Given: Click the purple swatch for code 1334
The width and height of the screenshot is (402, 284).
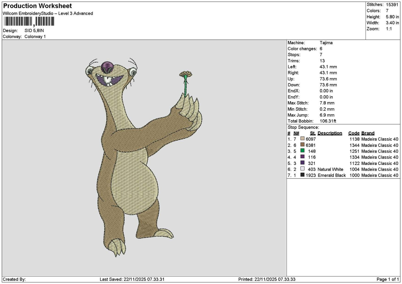Looking at the screenshot, I should pyautogui.click(x=302, y=157).
